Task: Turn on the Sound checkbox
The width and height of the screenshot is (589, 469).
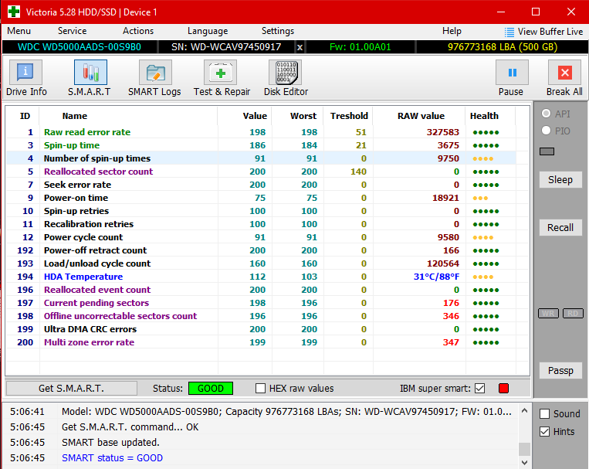Action: tap(545, 414)
